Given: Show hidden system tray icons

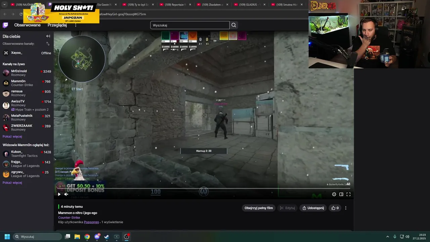Looking at the screenshot, I should [x=387, y=237].
